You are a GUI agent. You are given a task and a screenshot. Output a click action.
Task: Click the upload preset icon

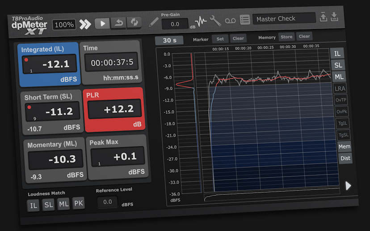pos(323,17)
